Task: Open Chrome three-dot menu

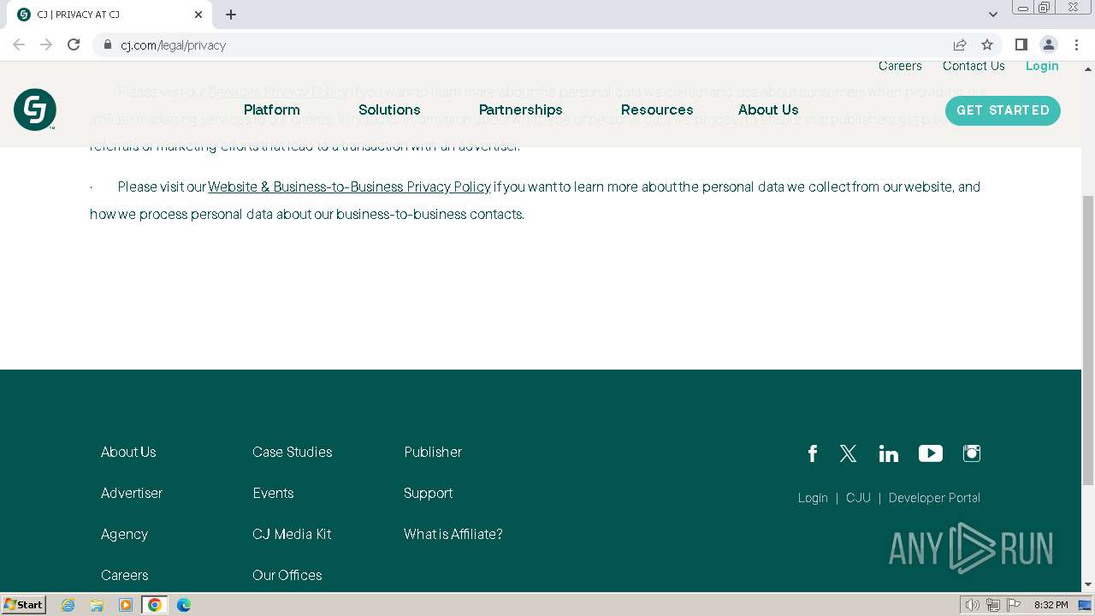Action: pos(1076,44)
